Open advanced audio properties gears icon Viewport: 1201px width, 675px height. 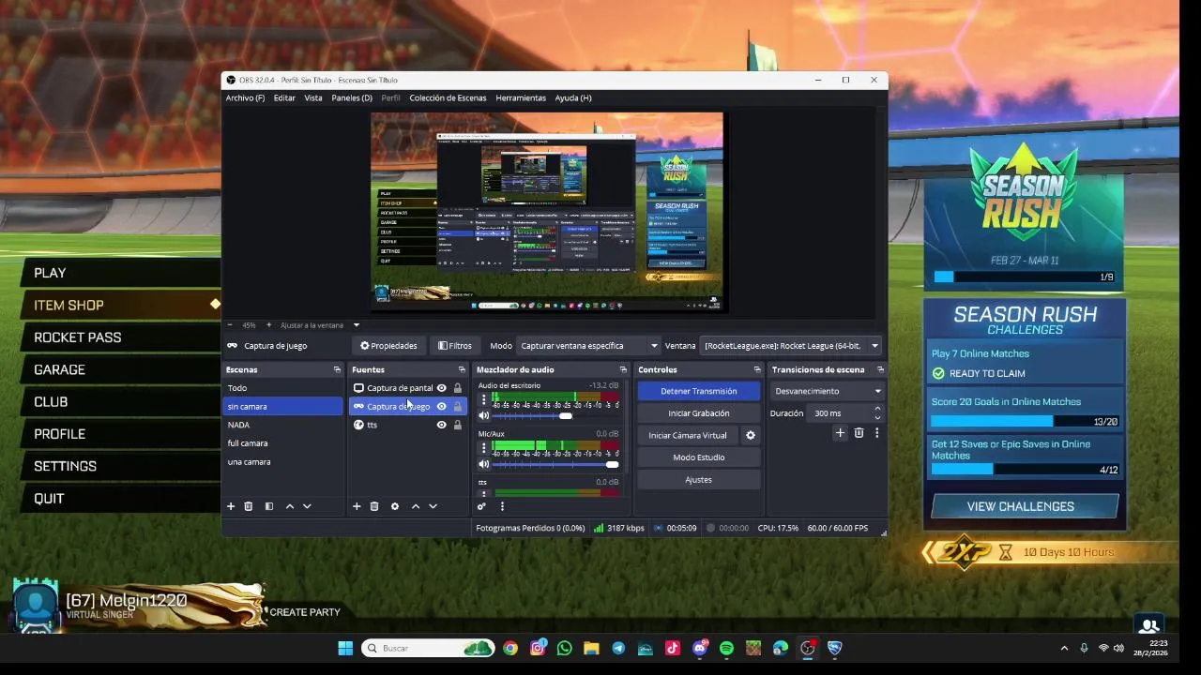[x=481, y=506]
